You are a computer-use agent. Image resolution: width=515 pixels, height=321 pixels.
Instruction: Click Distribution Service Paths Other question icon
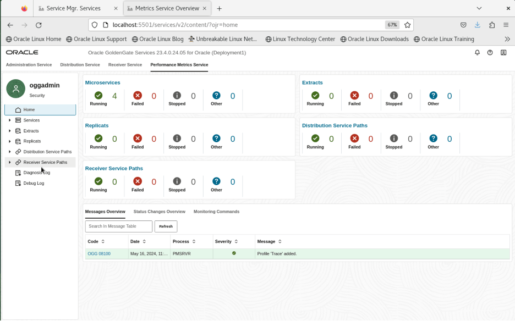coord(433,139)
